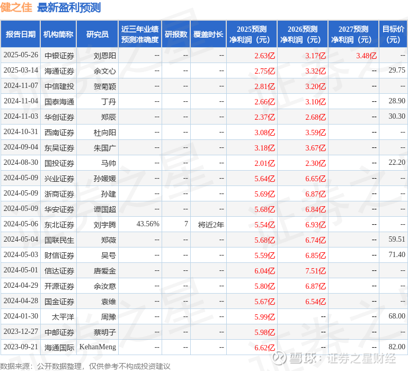Click target price 30.30
Image resolution: width=408 pixels, height=371 pixels.
pos(397,117)
